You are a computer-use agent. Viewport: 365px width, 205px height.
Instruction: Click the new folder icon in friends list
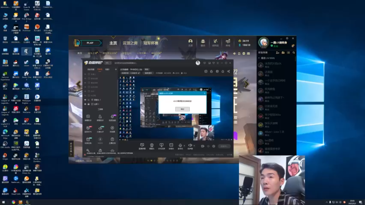[283, 53]
